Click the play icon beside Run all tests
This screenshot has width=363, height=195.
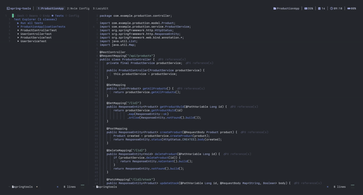(x=18, y=23)
